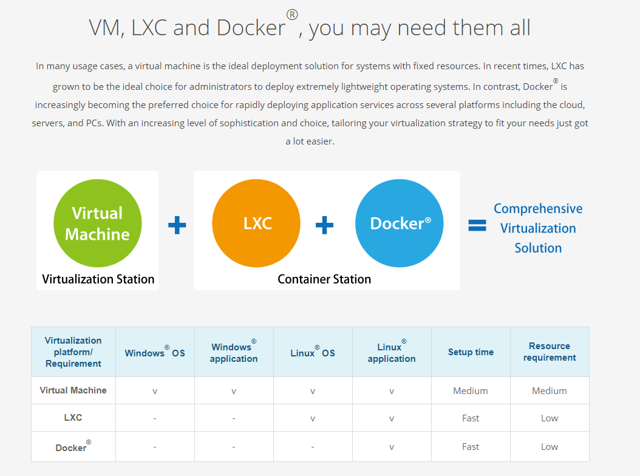Click the dash in Docker's Windows application cell

(234, 447)
